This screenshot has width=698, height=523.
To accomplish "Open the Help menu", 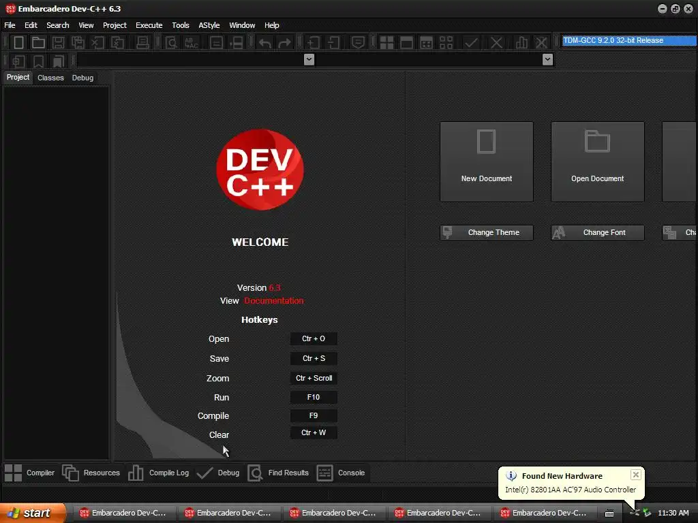I will 271,25.
